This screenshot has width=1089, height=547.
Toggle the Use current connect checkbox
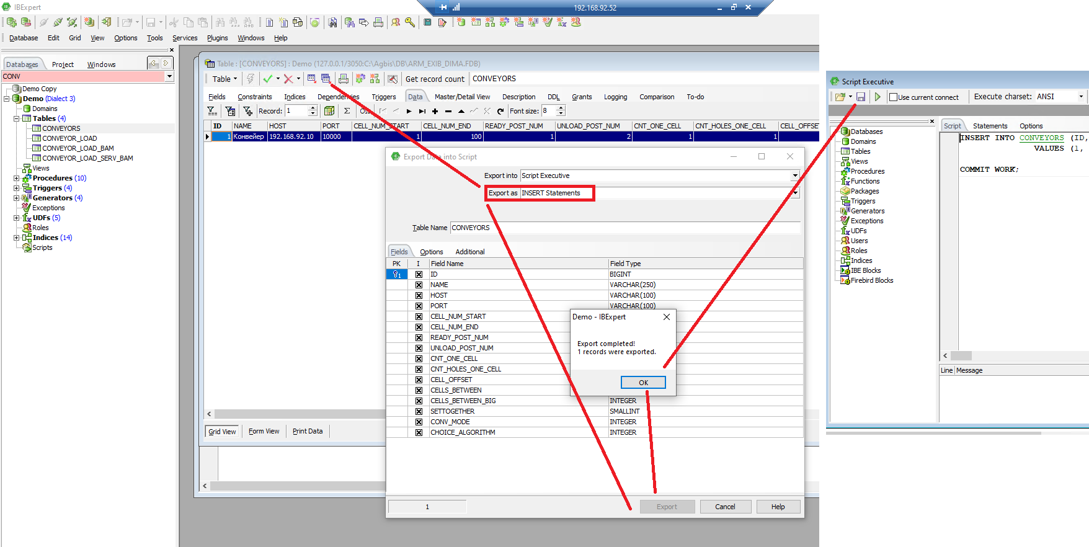click(893, 97)
